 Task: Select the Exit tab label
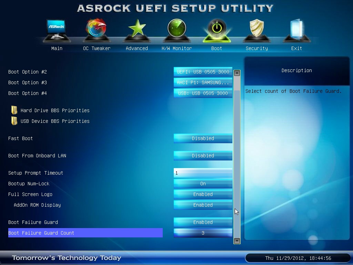click(296, 48)
